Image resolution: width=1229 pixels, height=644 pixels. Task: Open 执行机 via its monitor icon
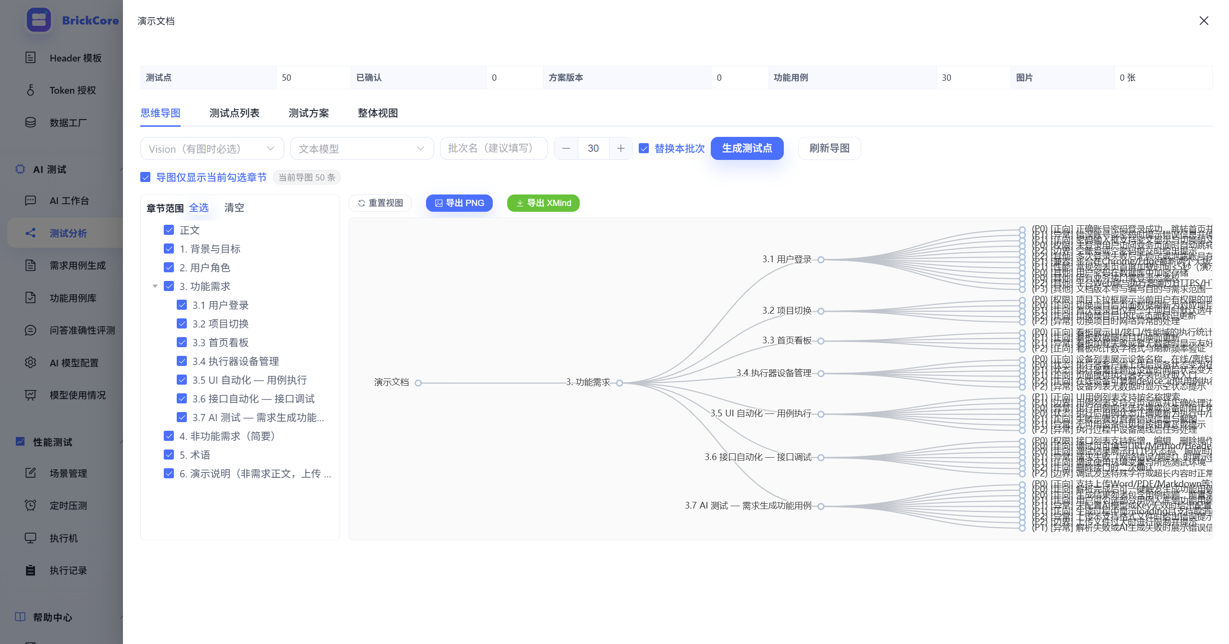pyautogui.click(x=30, y=538)
